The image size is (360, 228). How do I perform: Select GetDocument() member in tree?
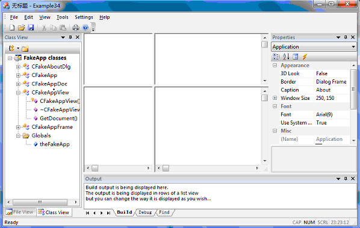(x=58, y=119)
